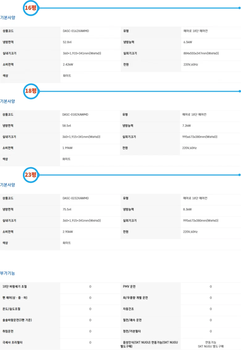
Task: Click the 18평 circular badge
Action: 31,91
